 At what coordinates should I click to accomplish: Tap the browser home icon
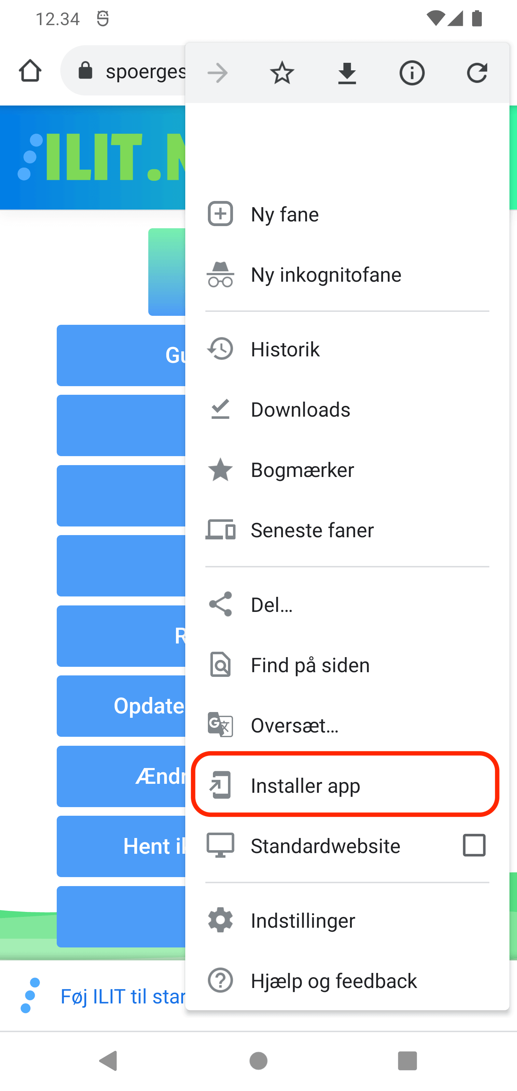pyautogui.click(x=30, y=71)
